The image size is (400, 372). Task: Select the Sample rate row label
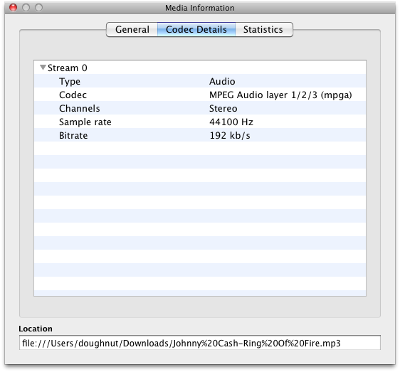tap(85, 122)
